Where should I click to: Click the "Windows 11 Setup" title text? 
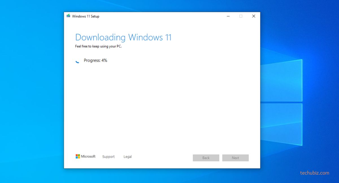[86, 16]
